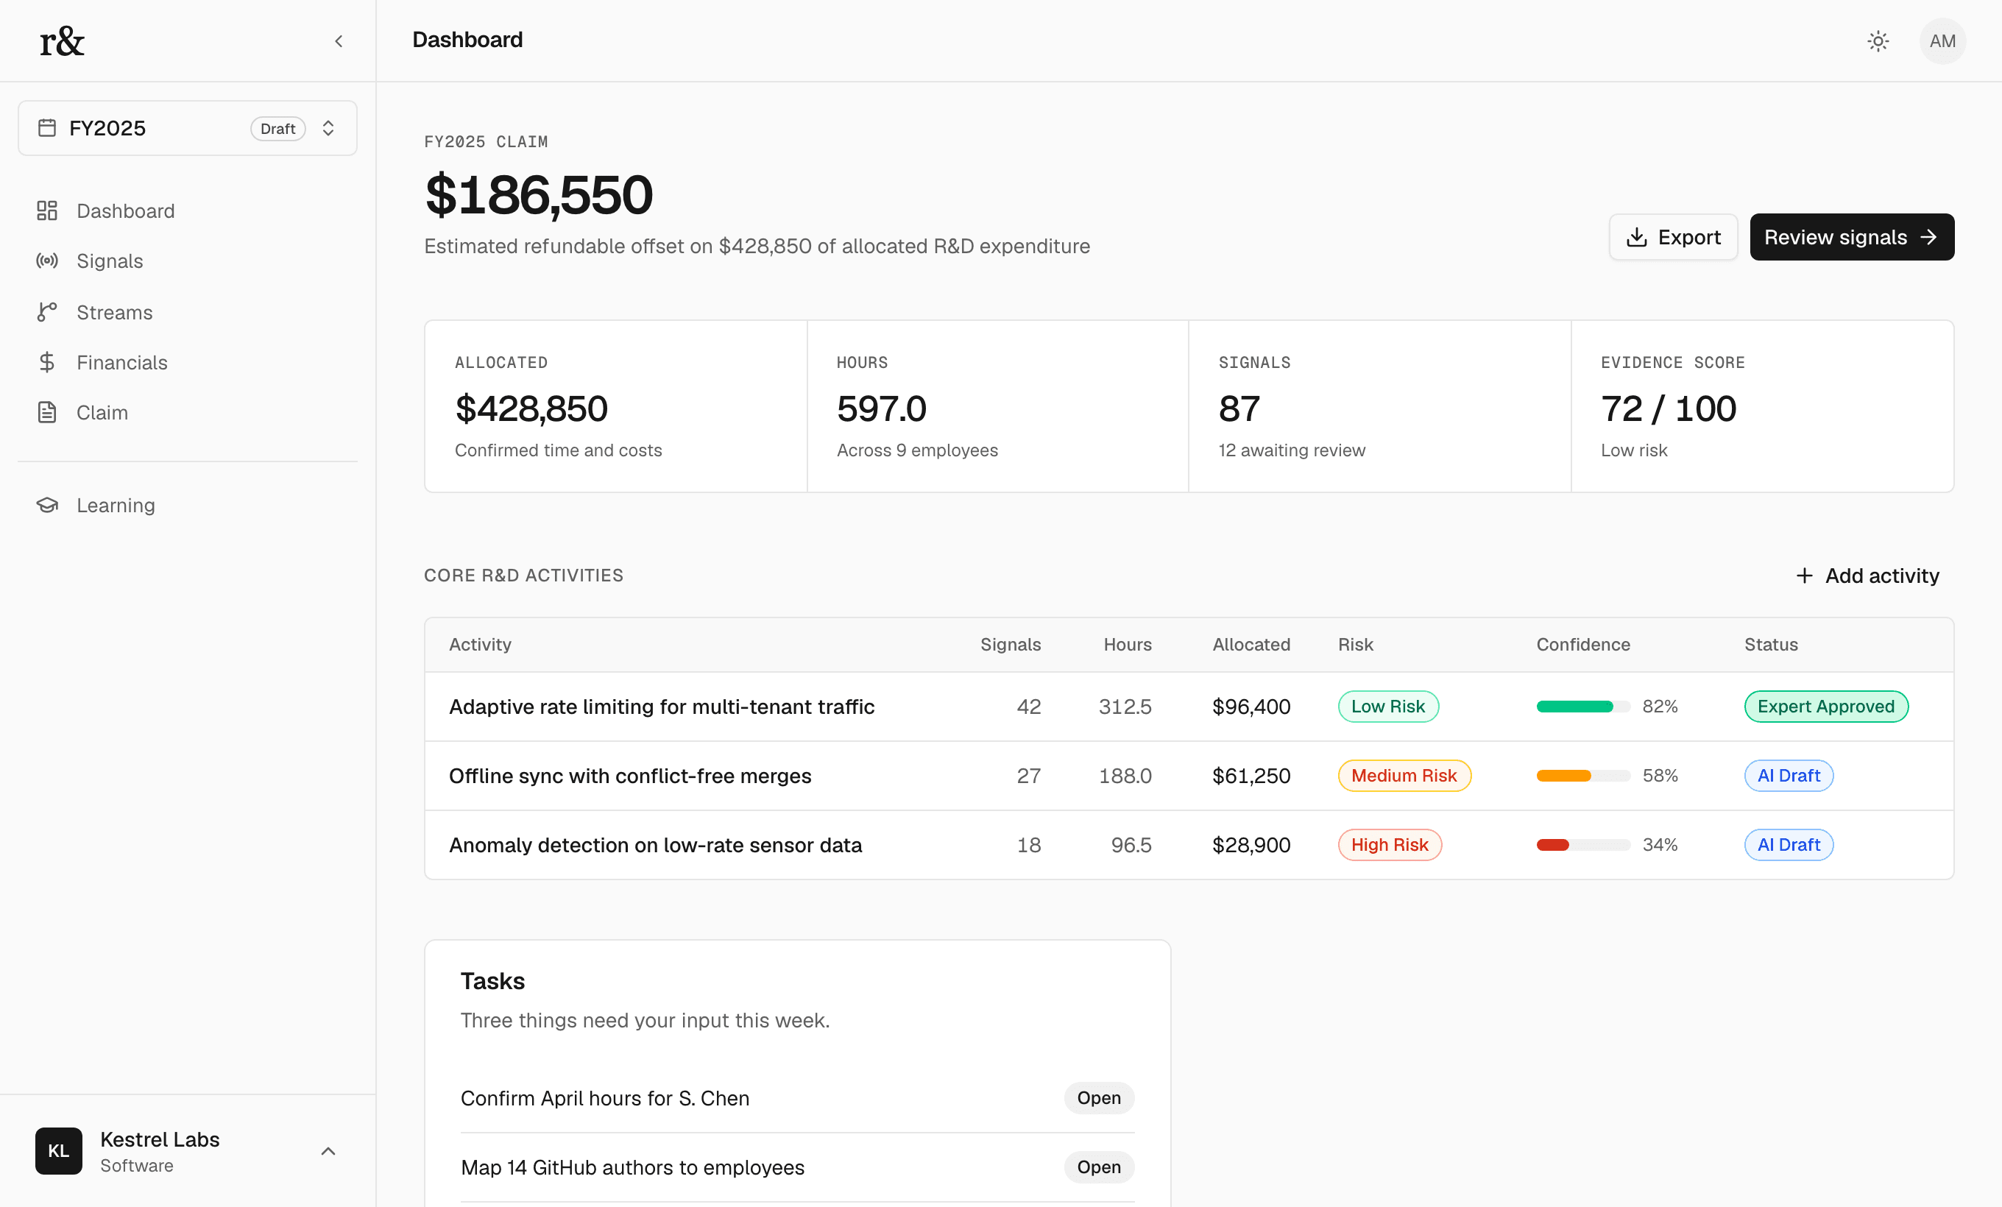The image size is (2002, 1207).
Task: Click the Review signals button
Action: pyautogui.click(x=1852, y=237)
